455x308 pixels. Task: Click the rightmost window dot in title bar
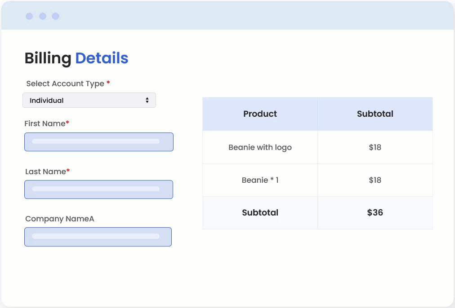[x=55, y=16]
